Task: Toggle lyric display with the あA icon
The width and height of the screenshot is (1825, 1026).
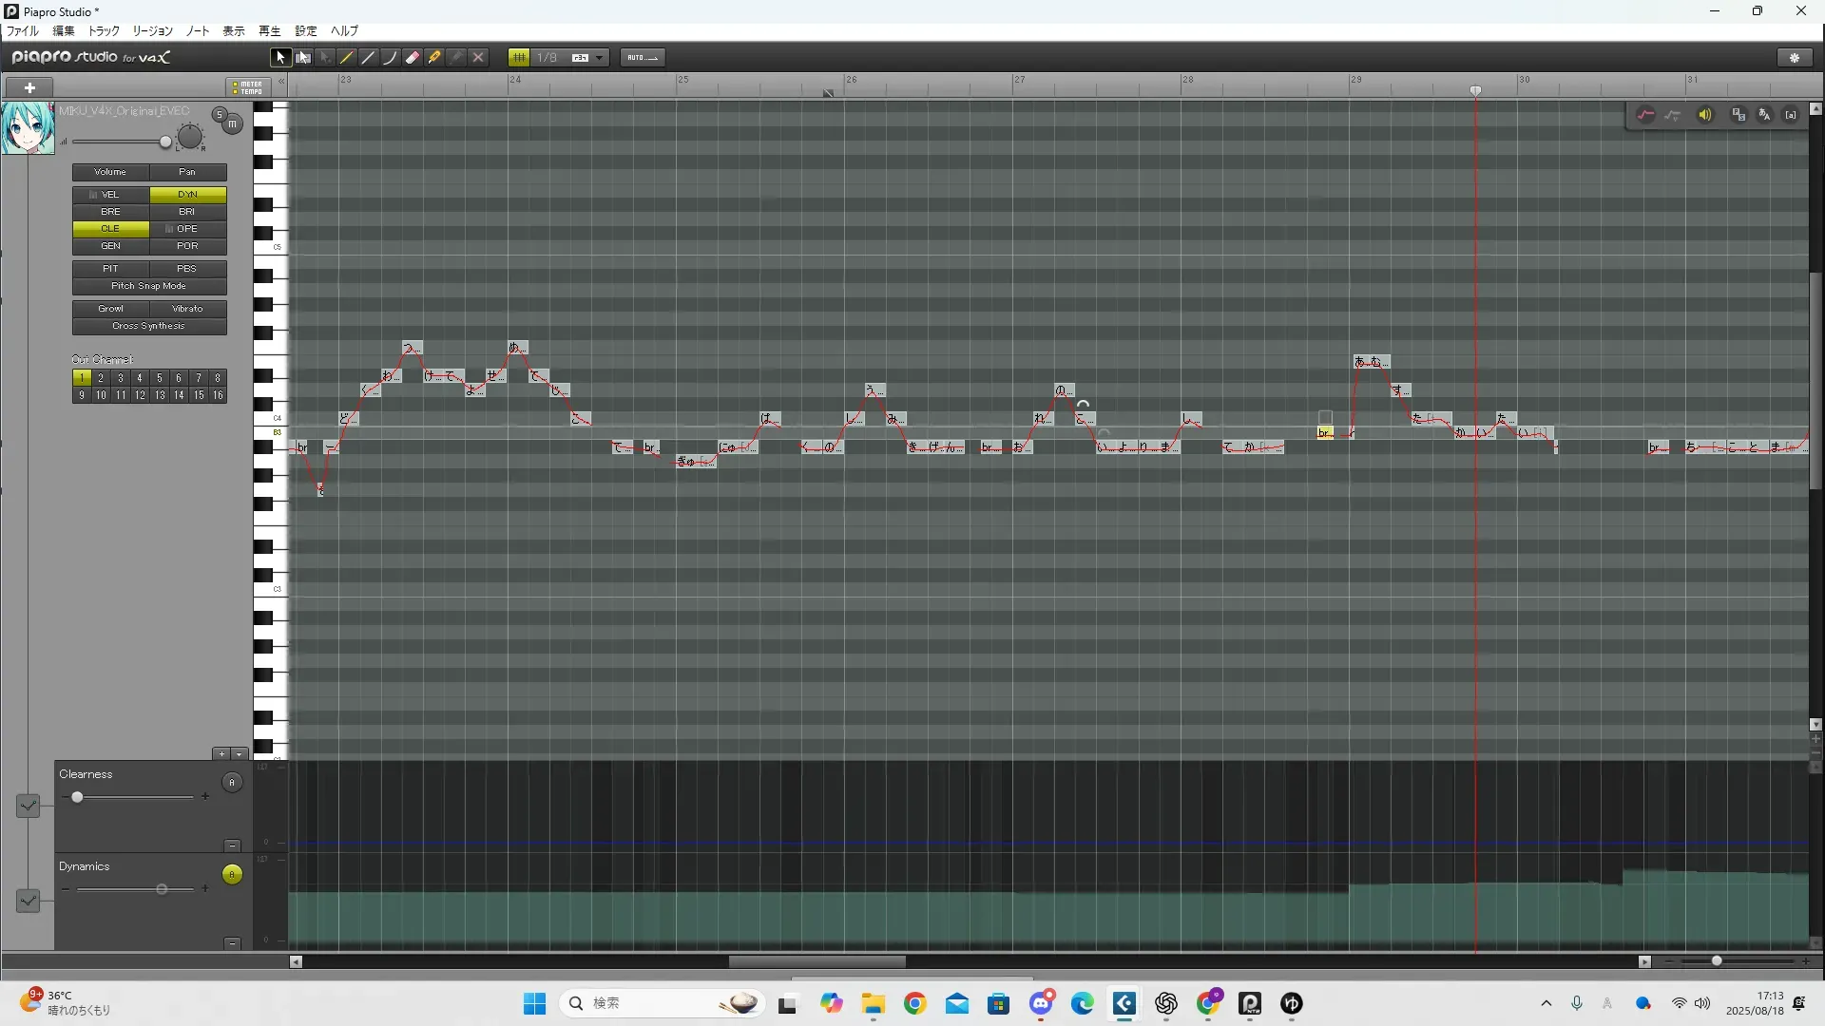Action: coord(1765,115)
